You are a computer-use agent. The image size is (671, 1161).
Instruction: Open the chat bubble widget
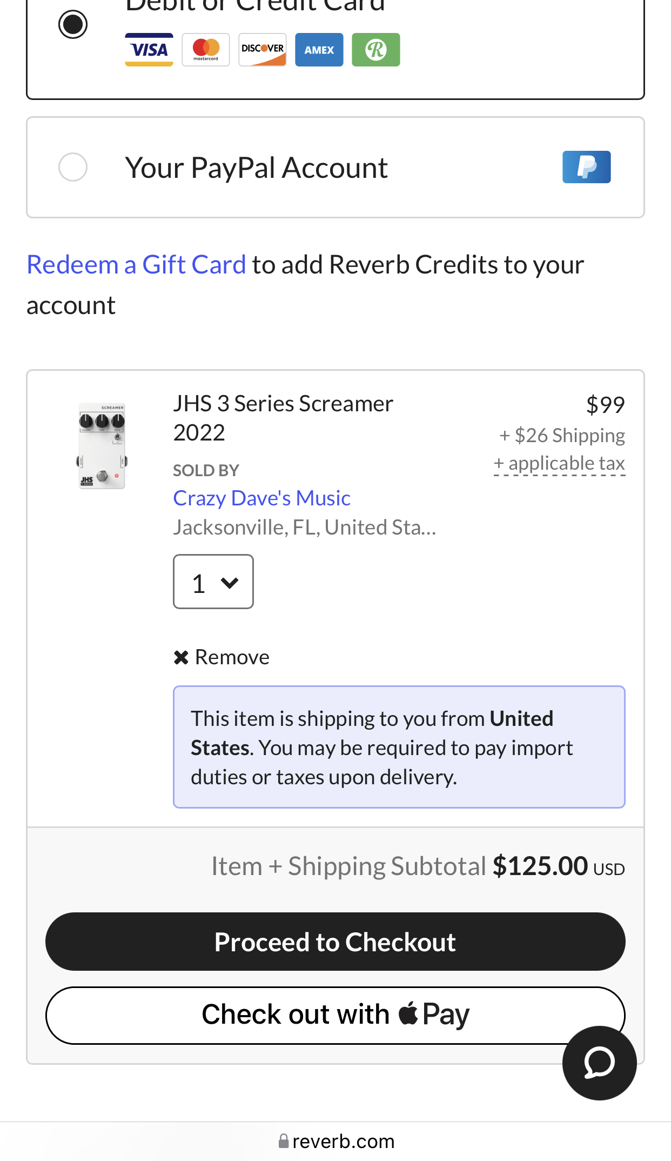599,1063
